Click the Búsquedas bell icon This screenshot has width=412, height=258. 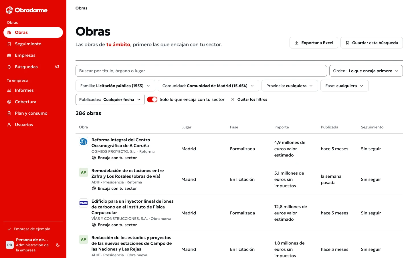[9, 67]
